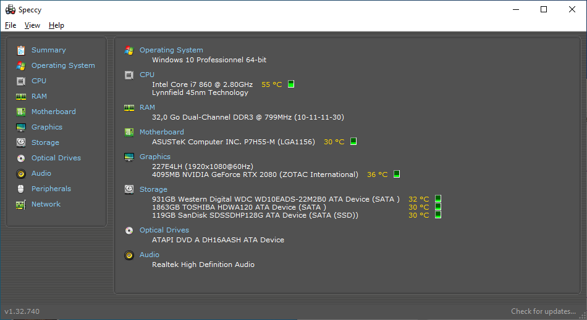Click the Optical Drives disc icon in sidebar
587x320 pixels.
[21, 158]
